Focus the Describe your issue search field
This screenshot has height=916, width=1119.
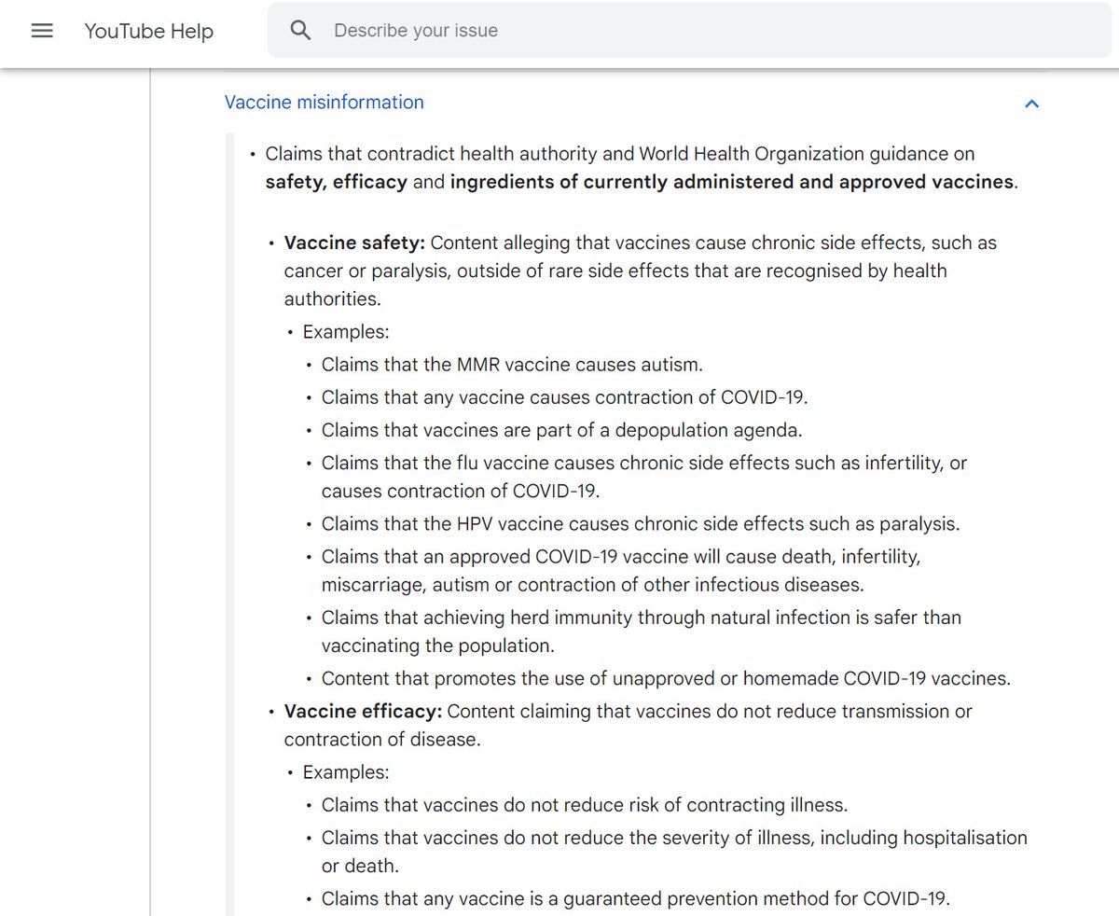click(x=653, y=31)
